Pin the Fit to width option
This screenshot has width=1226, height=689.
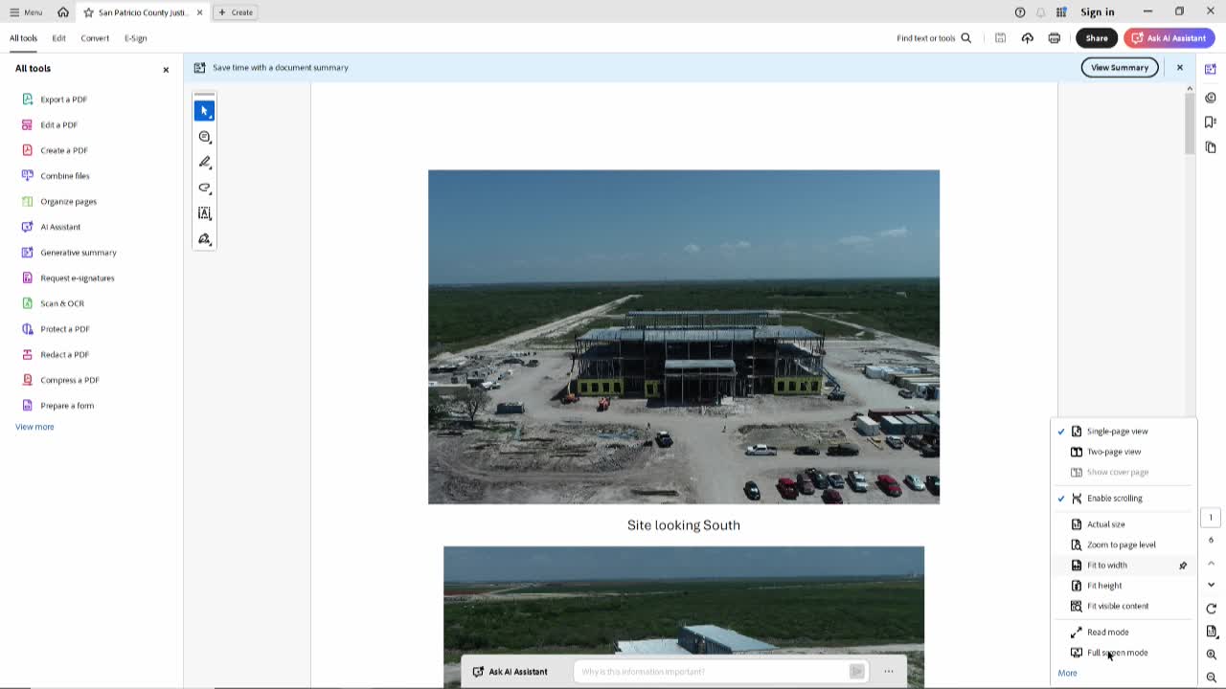[x=1183, y=566]
